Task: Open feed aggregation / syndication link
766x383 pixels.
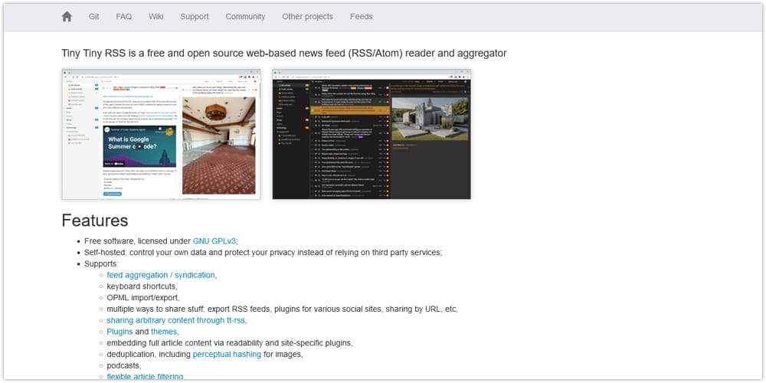Action: [161, 275]
